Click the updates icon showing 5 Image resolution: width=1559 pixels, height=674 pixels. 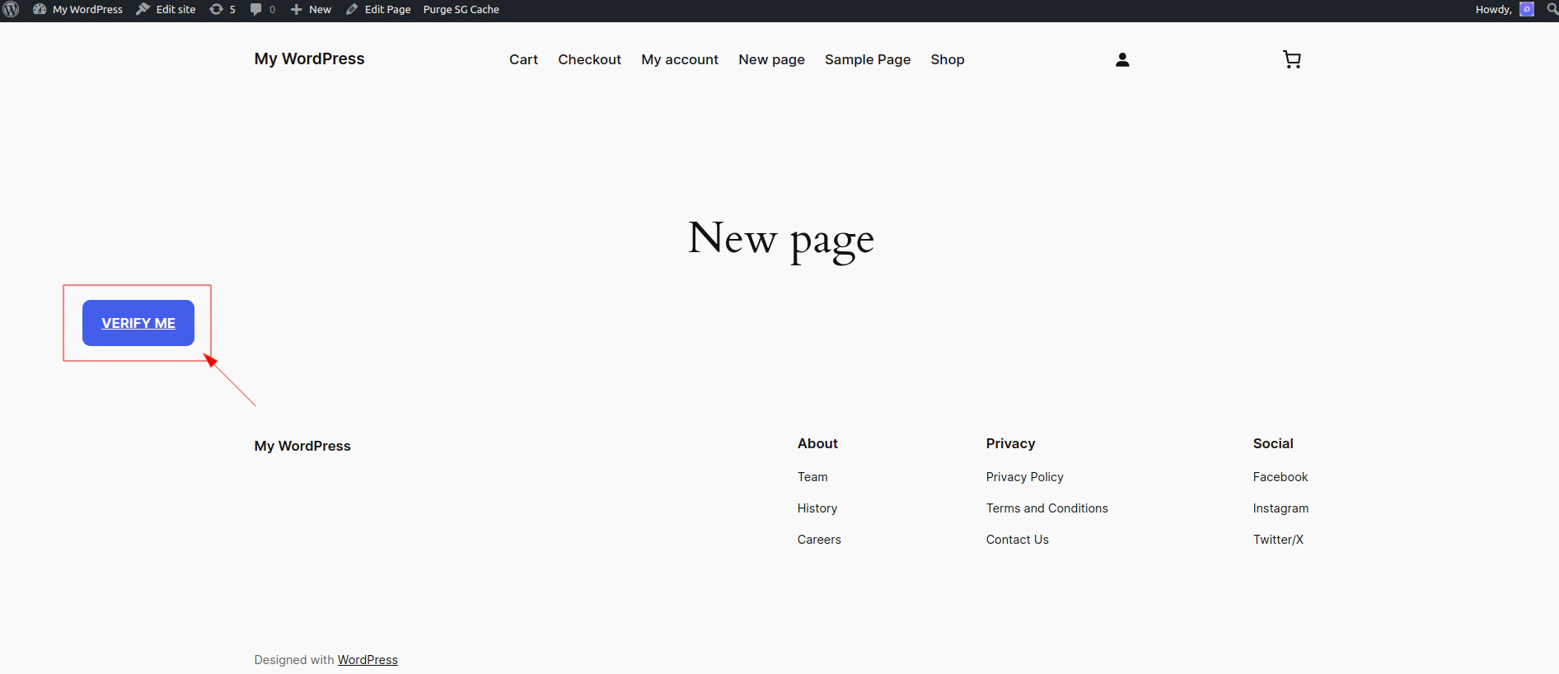(222, 9)
